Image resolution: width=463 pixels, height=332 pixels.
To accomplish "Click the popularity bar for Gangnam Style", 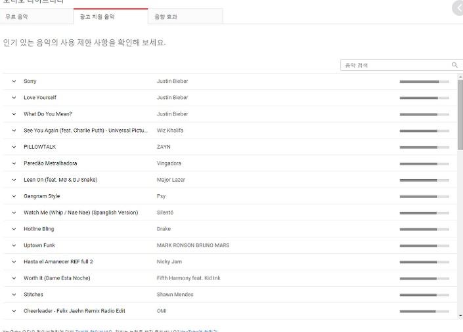I will pyautogui.click(x=424, y=197).
